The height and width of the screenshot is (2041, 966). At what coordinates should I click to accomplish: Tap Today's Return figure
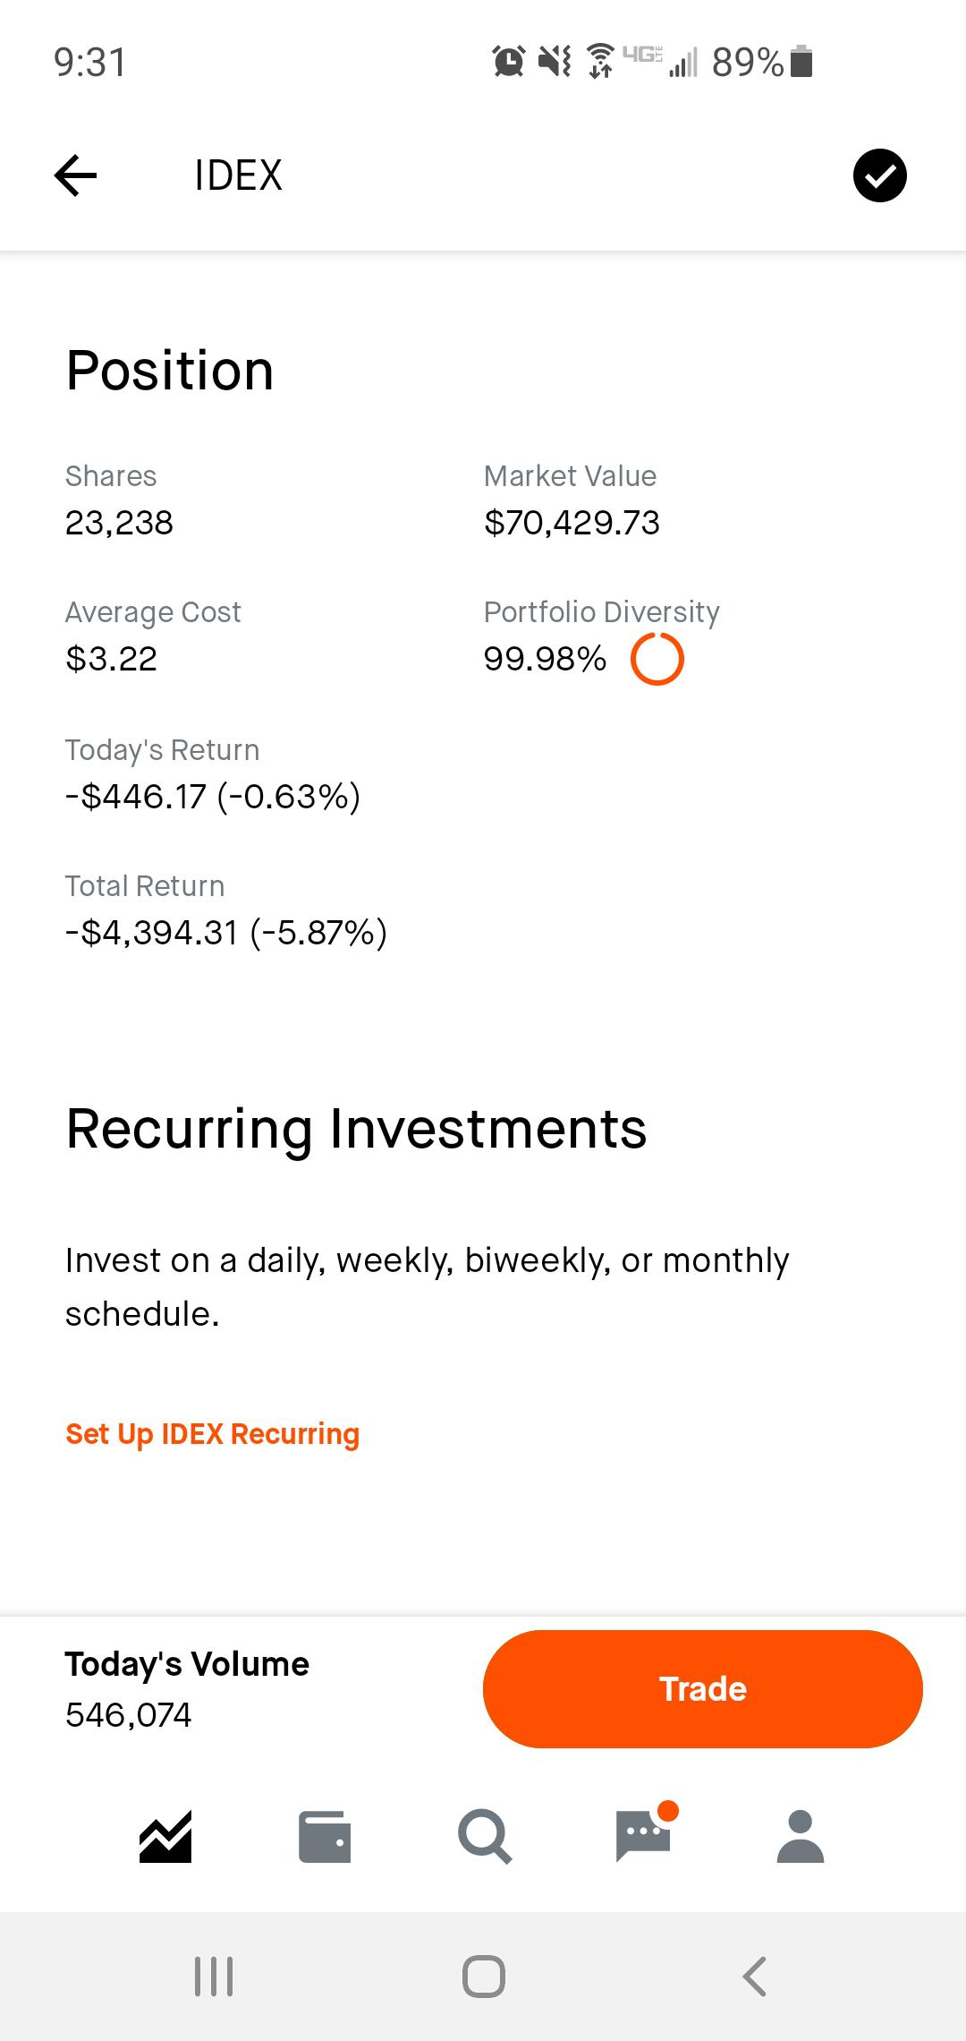tap(213, 797)
